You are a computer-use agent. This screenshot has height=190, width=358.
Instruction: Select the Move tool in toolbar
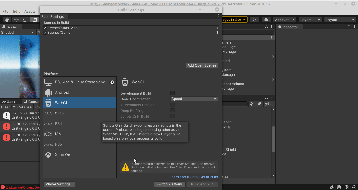tap(16, 20)
